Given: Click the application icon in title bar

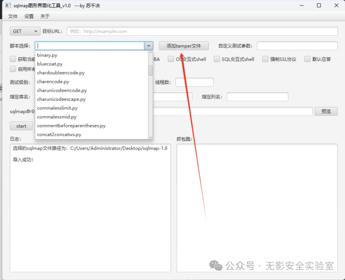Looking at the screenshot, I should coord(8,5).
